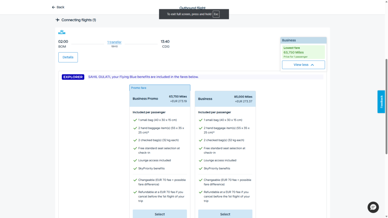388x218 pixels.
Task: Click checkmark beside SkyPriority benefits in Business
Action: [x=200, y=168]
